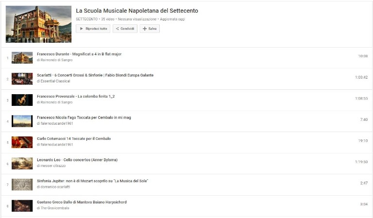The image size is (373, 218).
Task: Click the play triangle icon in Riproduci tutto
Action: tap(82, 29)
